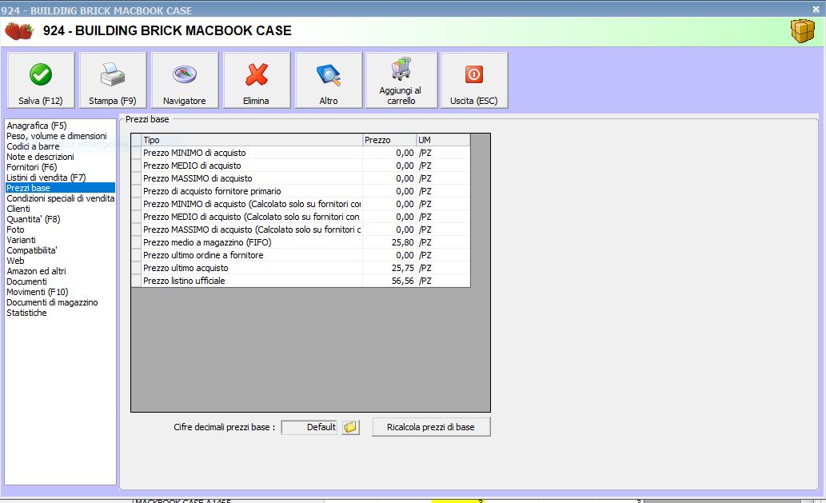Image resolution: width=826 pixels, height=503 pixels.
Task: Select Listini di vendita (F7)
Action: point(46,178)
